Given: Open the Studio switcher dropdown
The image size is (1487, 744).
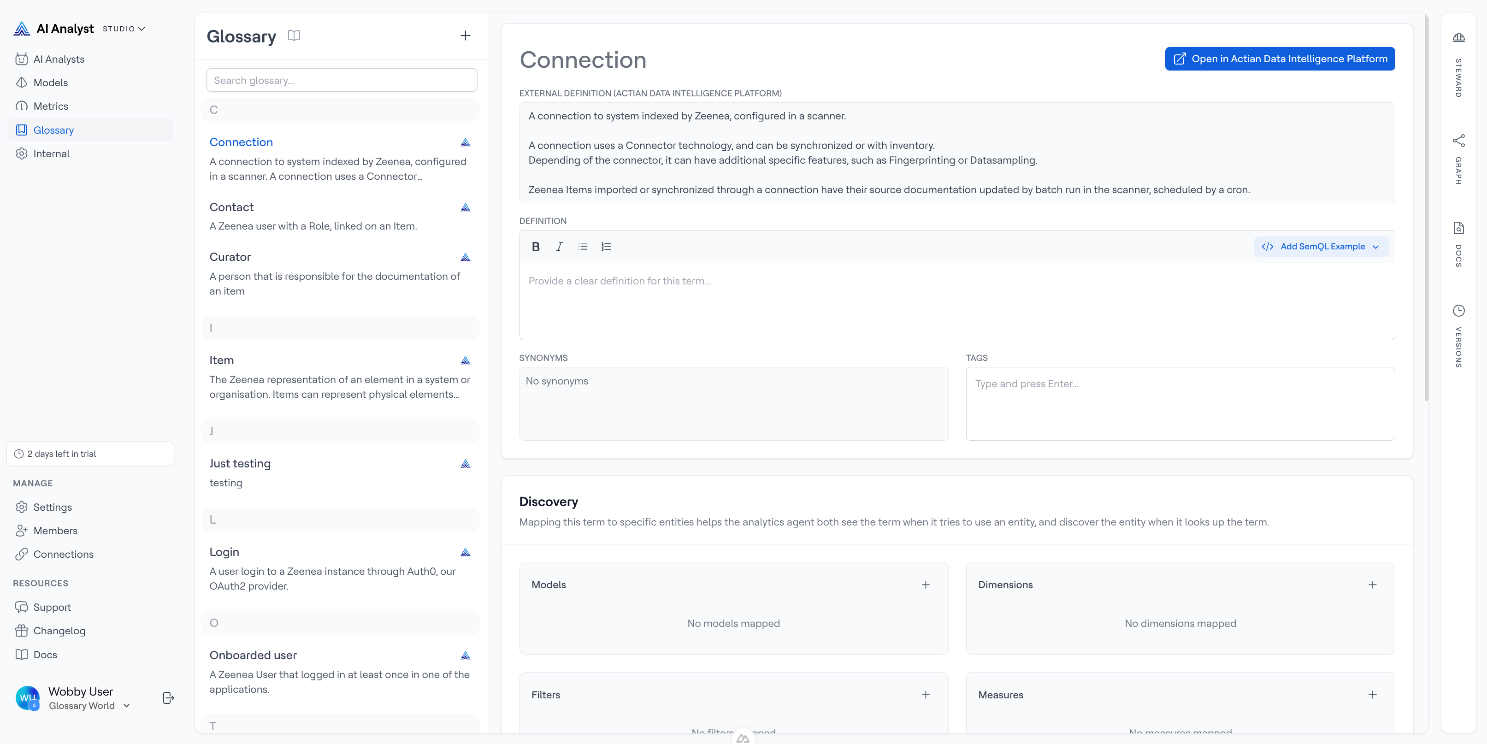Looking at the screenshot, I should click(x=124, y=29).
